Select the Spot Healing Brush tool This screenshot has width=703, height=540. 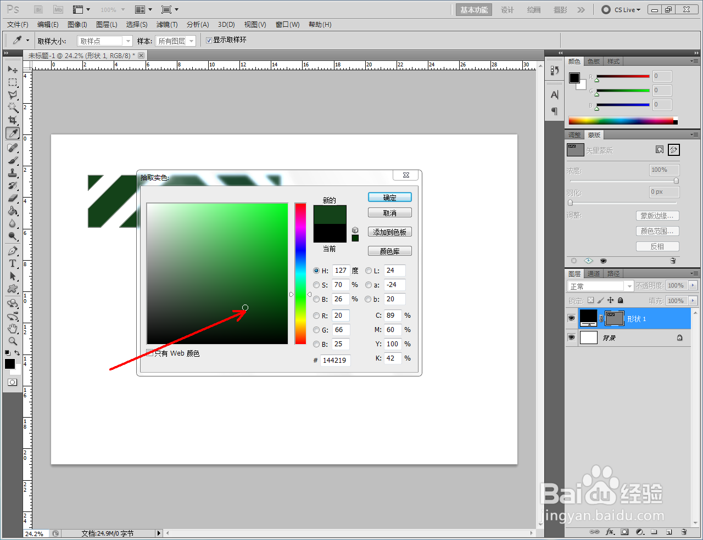click(13, 148)
